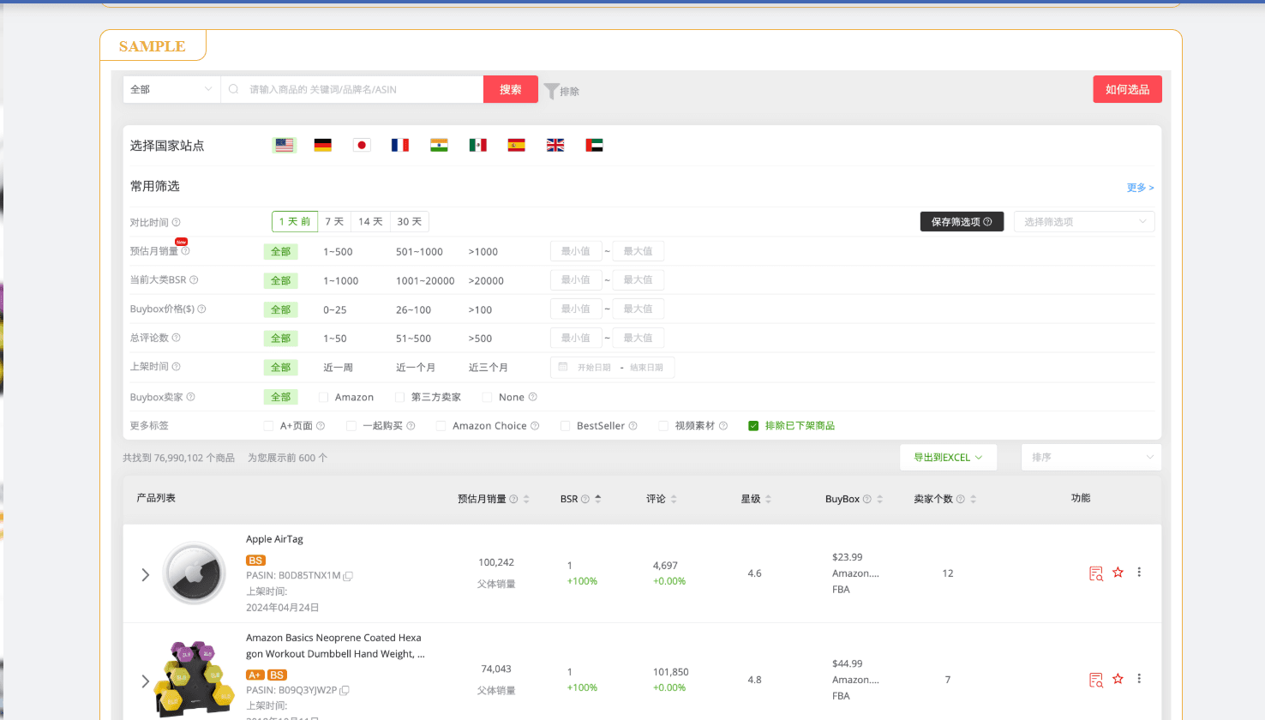Open the 全部 search category dropdown
This screenshot has height=720, width=1265.
click(171, 89)
